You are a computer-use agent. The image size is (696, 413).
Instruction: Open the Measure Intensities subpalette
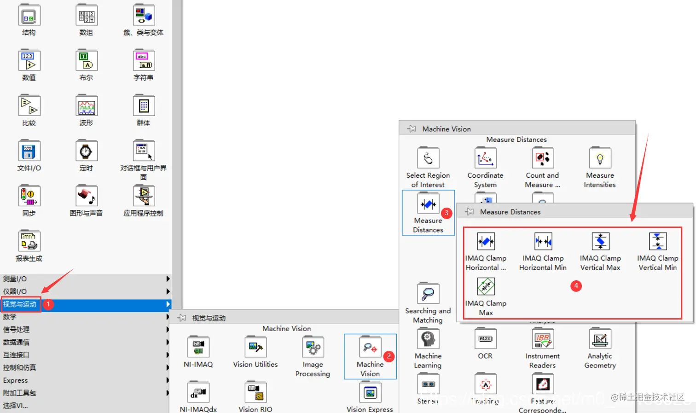click(x=600, y=158)
